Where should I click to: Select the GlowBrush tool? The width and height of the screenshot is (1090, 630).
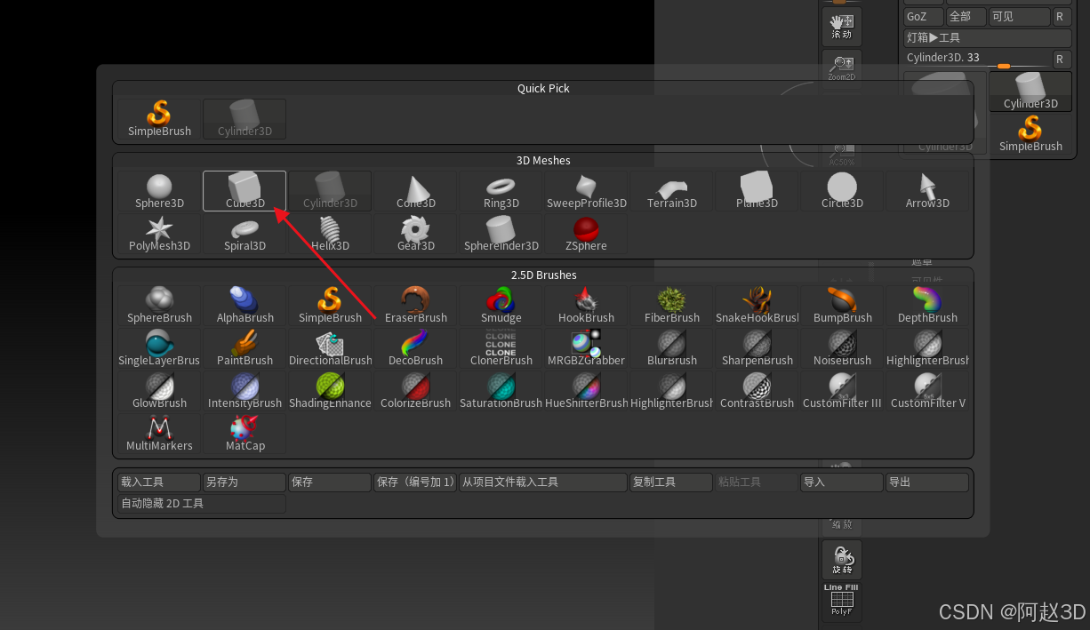tap(159, 391)
